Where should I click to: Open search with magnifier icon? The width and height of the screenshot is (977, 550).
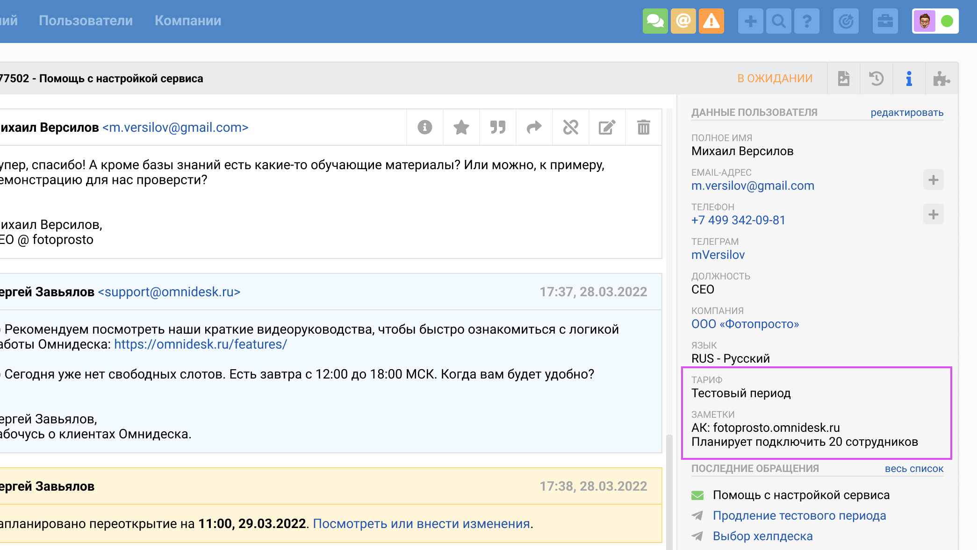point(778,21)
